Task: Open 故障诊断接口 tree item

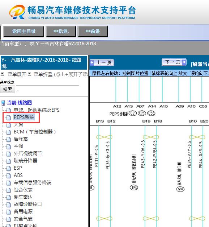Action: (x=28, y=204)
